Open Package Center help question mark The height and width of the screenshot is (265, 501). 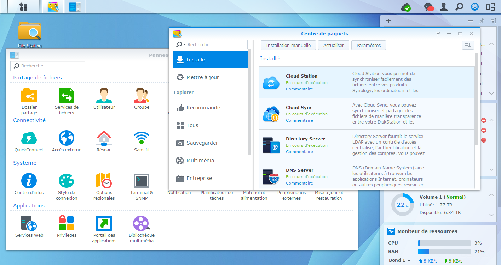[x=438, y=34]
